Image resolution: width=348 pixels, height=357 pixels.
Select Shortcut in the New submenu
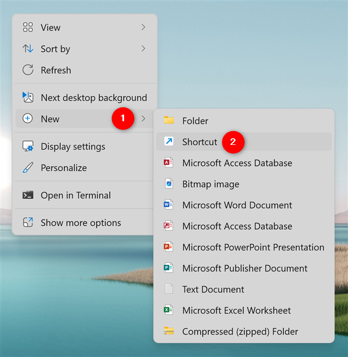[244, 142]
